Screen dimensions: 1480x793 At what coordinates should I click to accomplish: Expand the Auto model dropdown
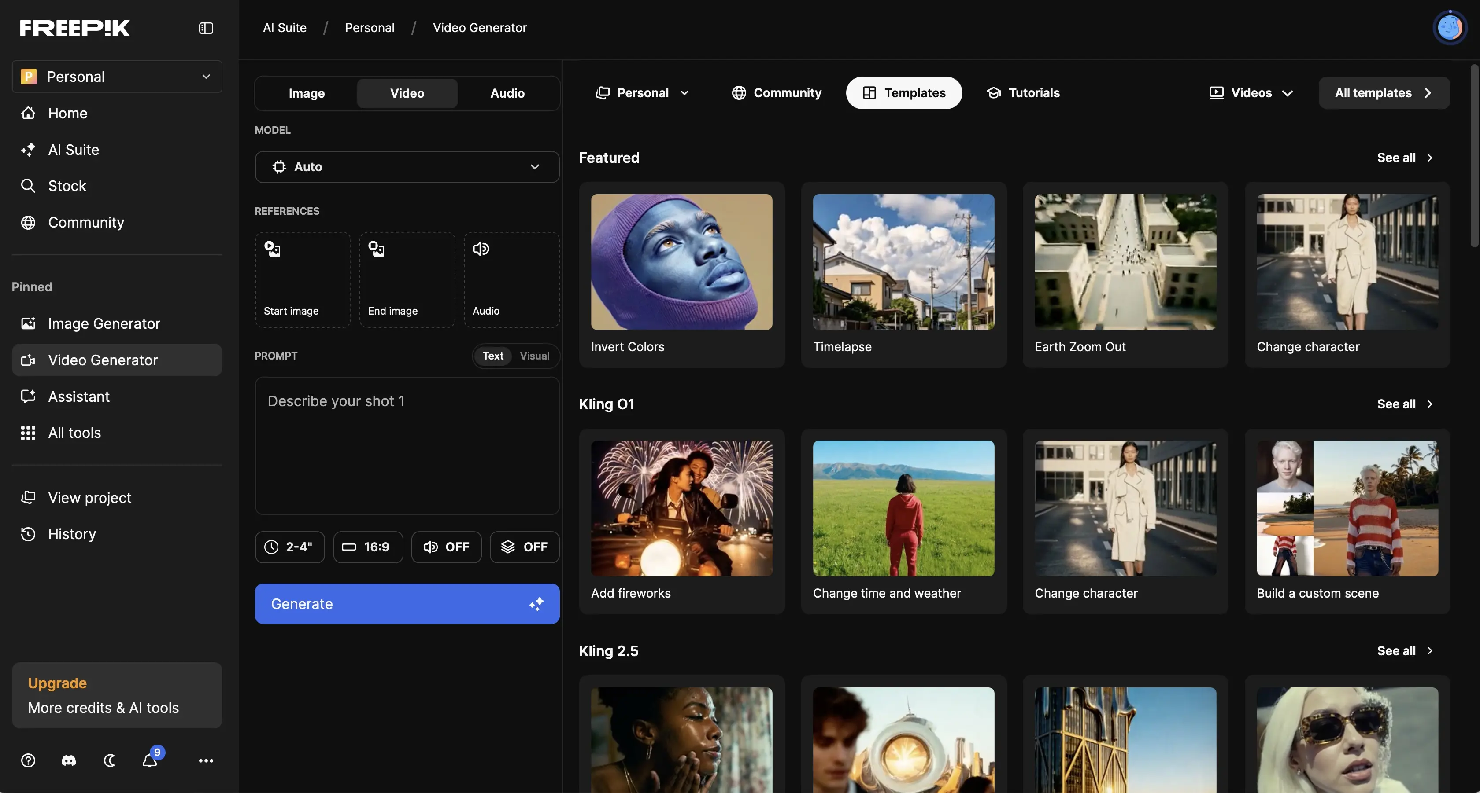(x=407, y=167)
